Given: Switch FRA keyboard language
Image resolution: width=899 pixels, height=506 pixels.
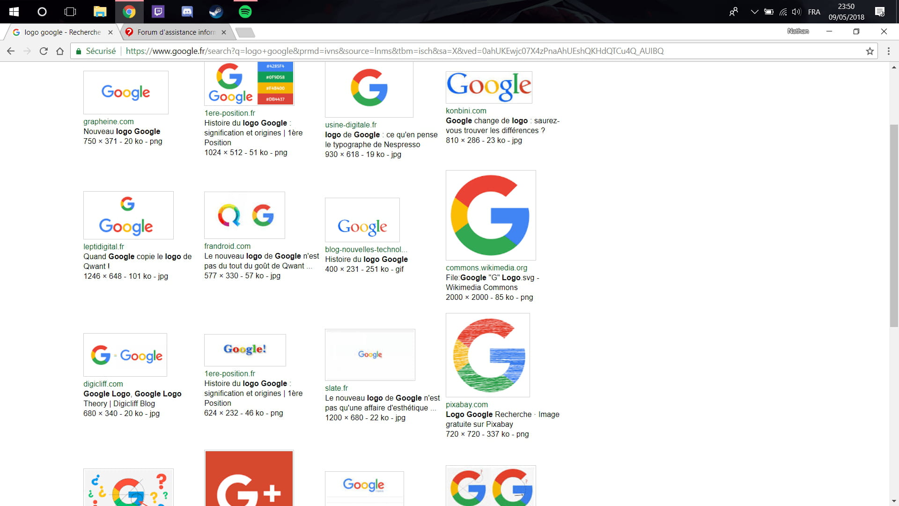Looking at the screenshot, I should [814, 12].
